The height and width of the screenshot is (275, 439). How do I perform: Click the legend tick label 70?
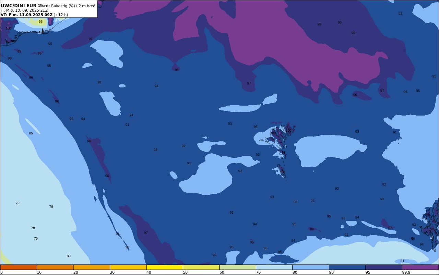click(x=258, y=272)
